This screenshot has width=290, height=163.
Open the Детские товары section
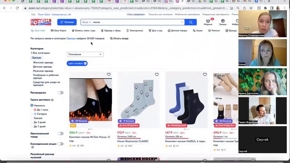178,31
